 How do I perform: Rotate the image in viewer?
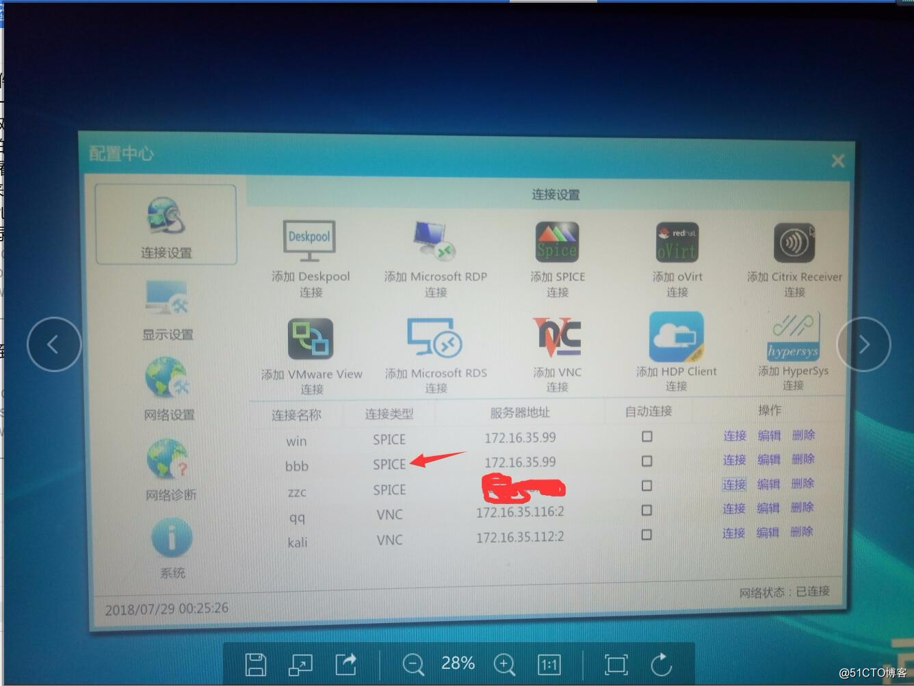662,664
